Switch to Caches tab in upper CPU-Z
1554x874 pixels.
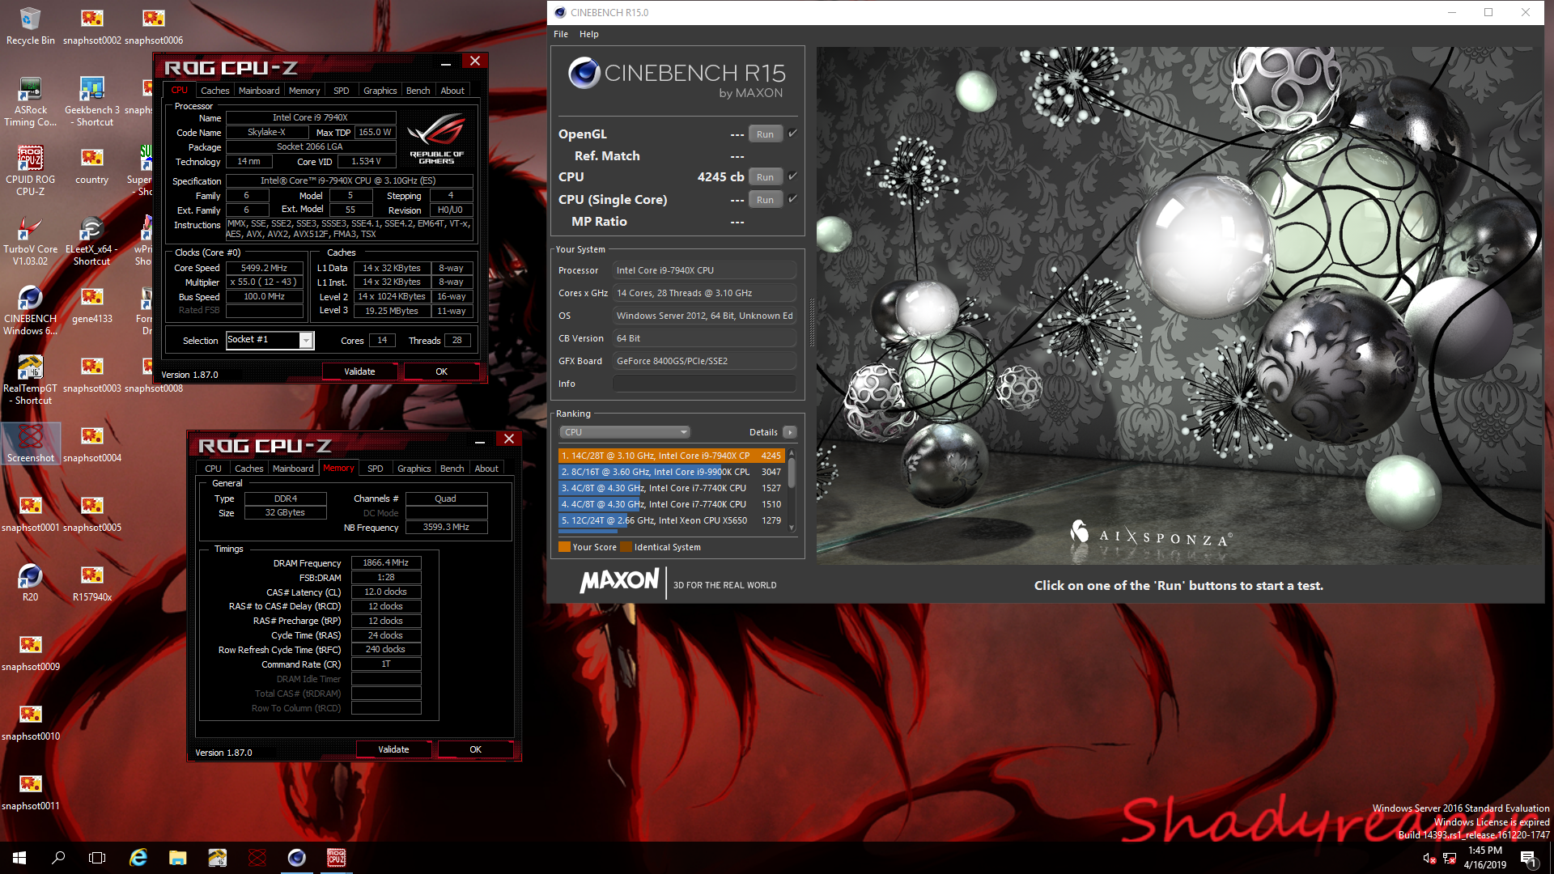click(214, 91)
